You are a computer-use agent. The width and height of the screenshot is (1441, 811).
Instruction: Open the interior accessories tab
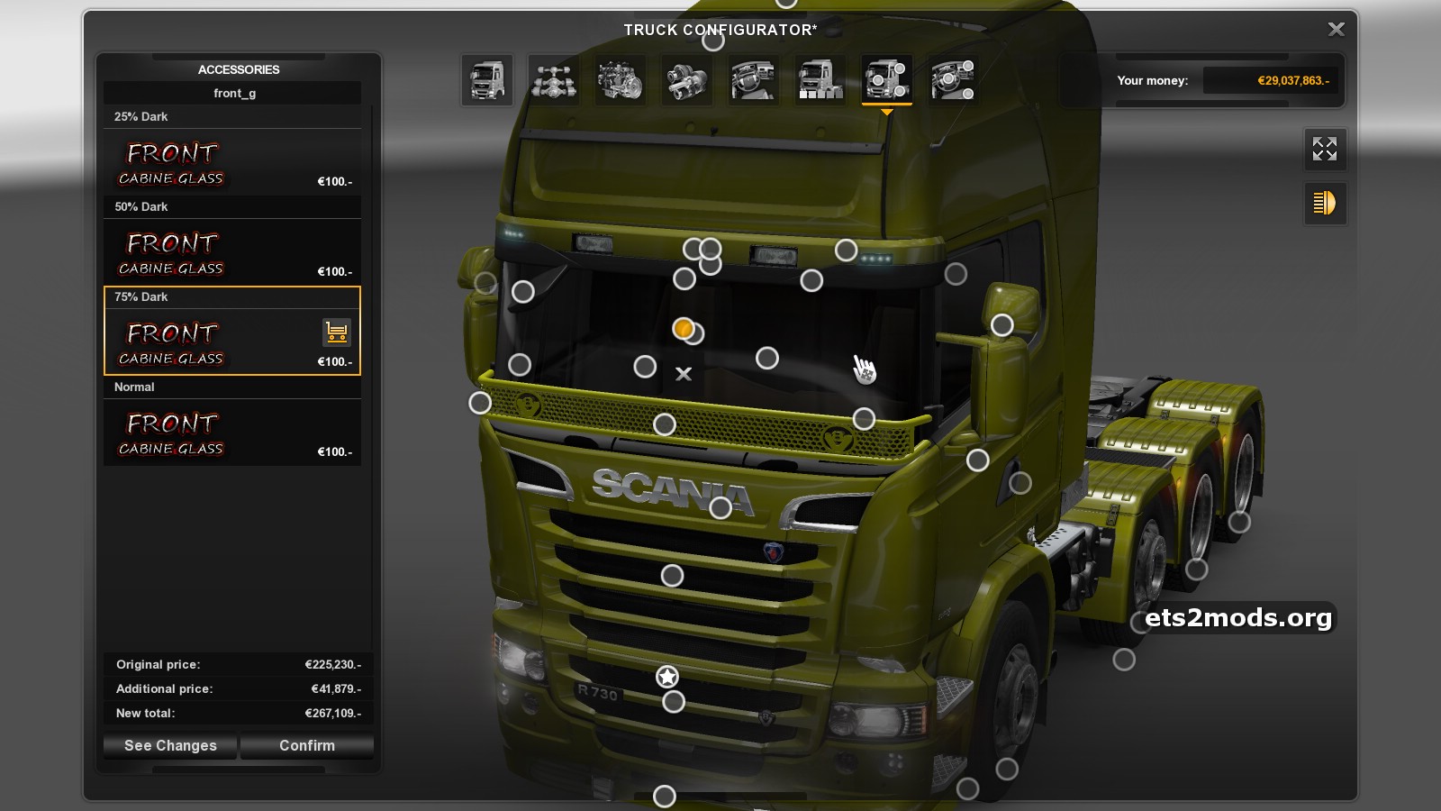(953, 80)
